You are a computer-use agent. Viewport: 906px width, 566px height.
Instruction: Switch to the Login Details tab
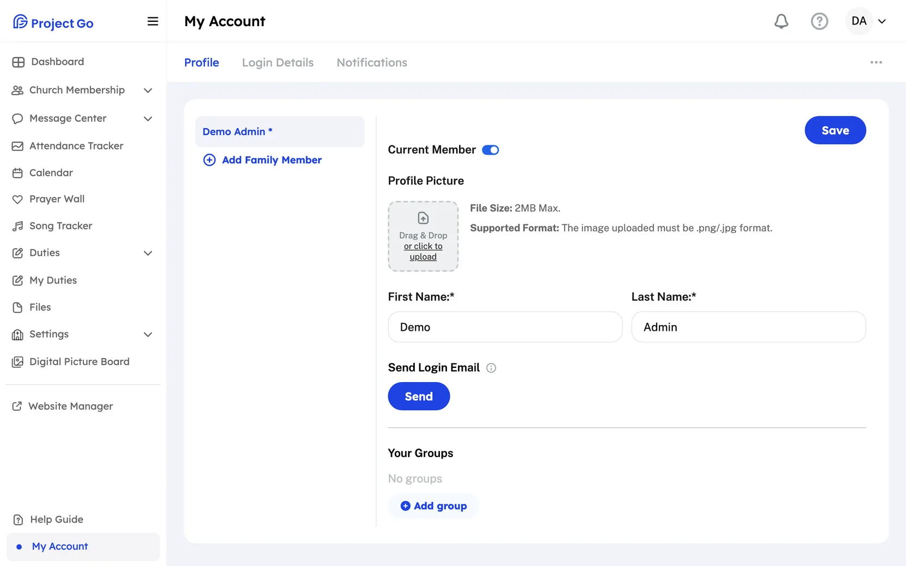(x=278, y=63)
